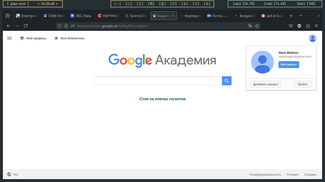Open Мой профиль page
The width and height of the screenshot is (325, 182).
[x=33, y=38]
